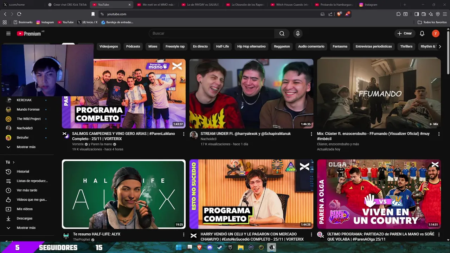Select the Freestyle rap filter chip

pyautogui.click(x=175, y=46)
